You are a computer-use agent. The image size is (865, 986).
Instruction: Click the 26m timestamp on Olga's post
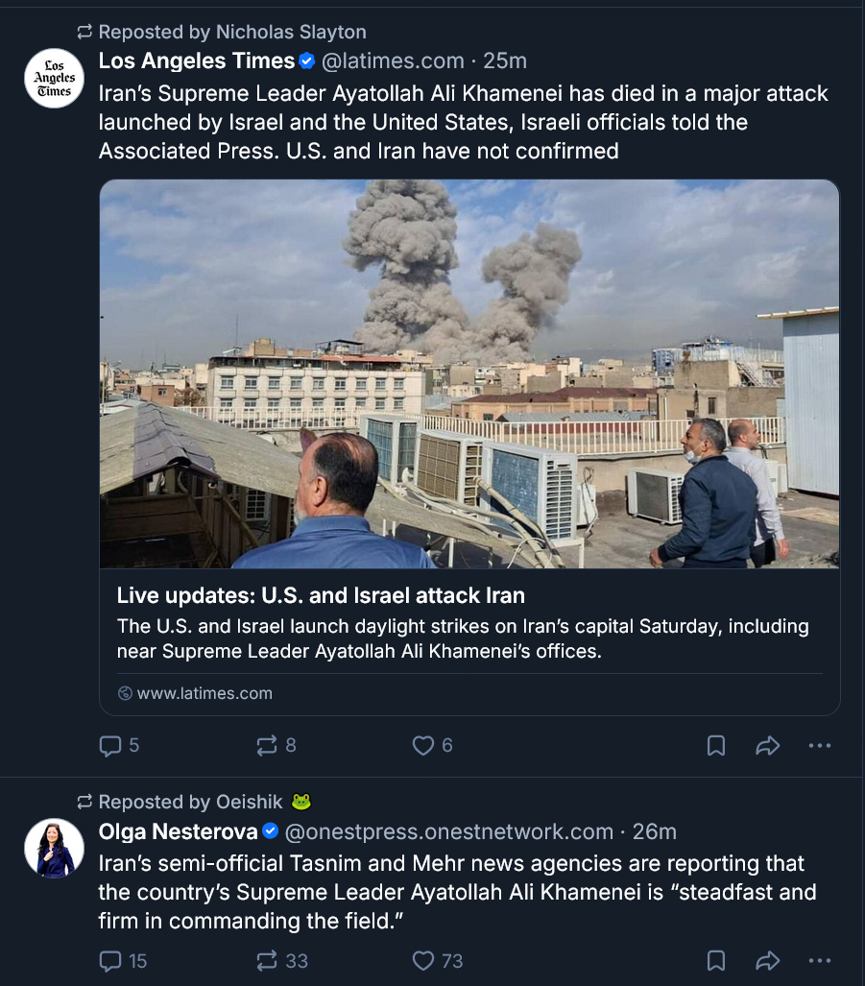[656, 831]
